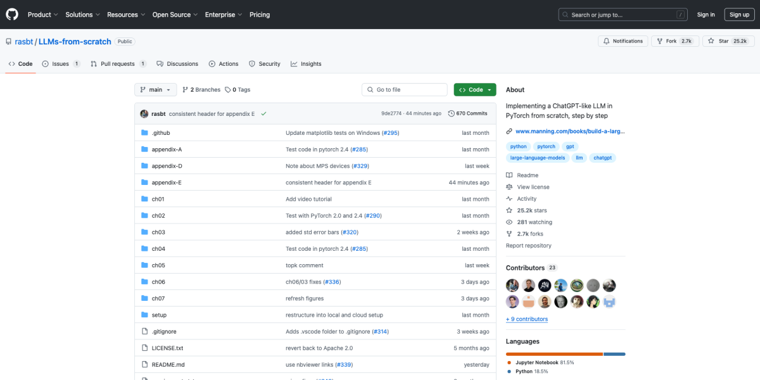The image size is (760, 380).
Task: Select the pytorch topic tag
Action: coord(546,146)
